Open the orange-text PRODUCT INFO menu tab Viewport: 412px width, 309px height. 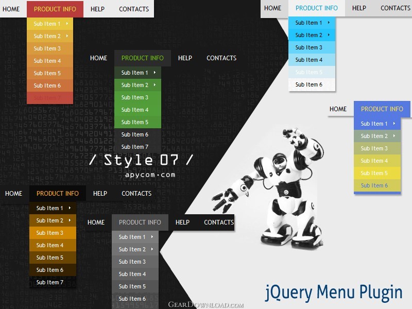point(58,194)
